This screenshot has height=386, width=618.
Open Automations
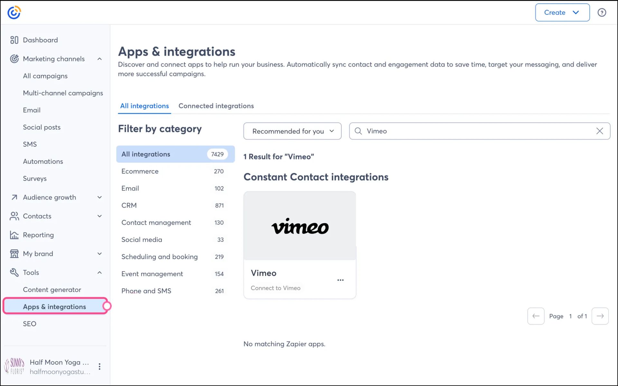pyautogui.click(x=43, y=161)
